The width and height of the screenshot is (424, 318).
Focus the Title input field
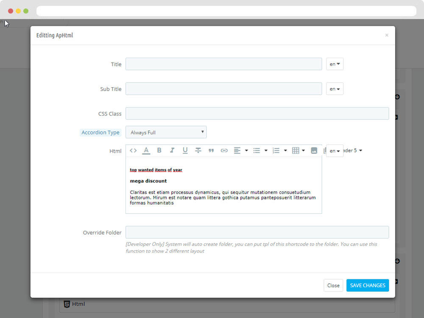tap(223, 64)
